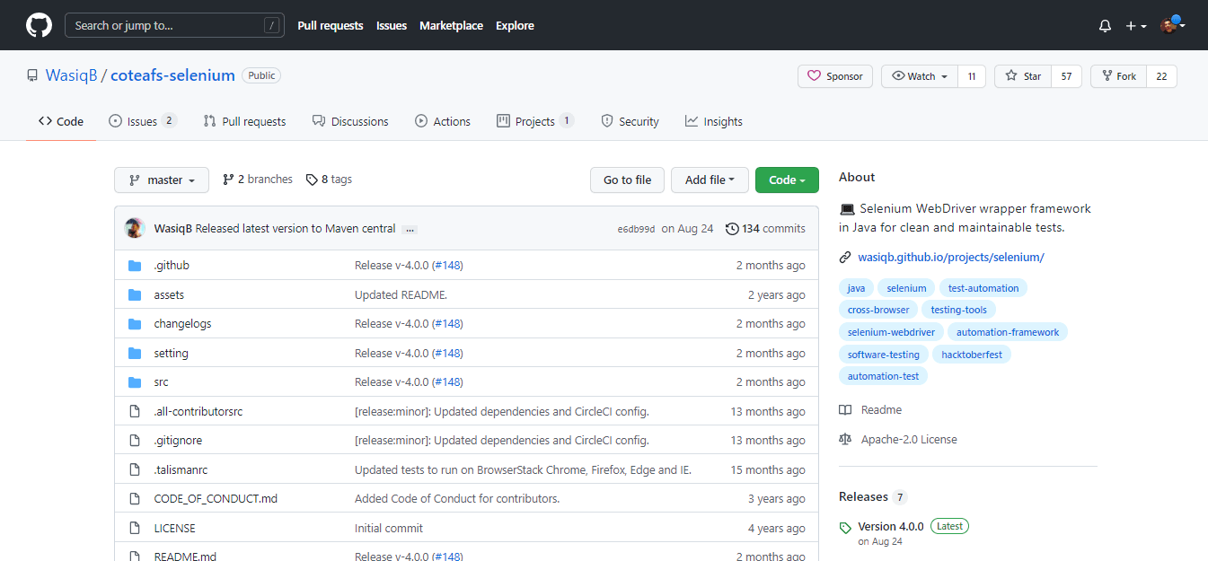
Task: Open the wasiqb.github.io project link
Action: point(950,257)
